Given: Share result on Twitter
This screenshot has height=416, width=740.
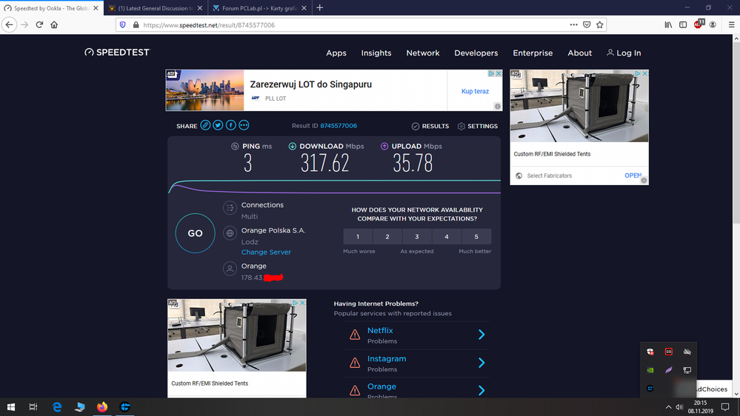Looking at the screenshot, I should (218, 126).
